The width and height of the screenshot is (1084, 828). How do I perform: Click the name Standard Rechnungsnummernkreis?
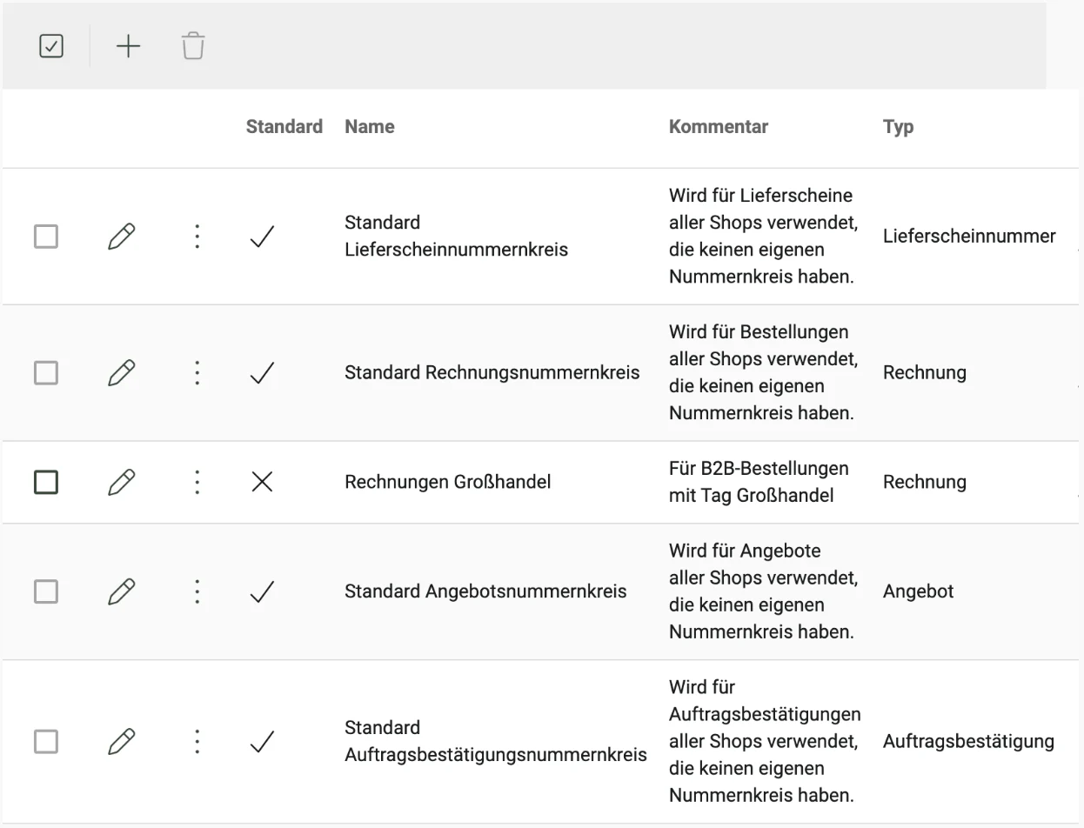tap(492, 373)
